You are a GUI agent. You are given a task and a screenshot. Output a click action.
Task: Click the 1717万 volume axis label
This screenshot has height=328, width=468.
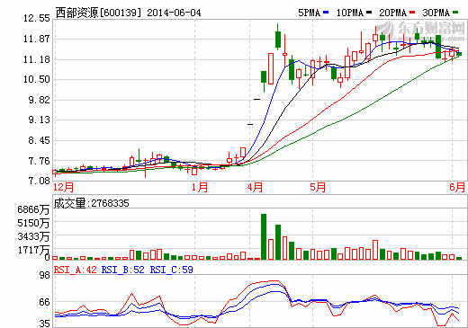[33, 250]
